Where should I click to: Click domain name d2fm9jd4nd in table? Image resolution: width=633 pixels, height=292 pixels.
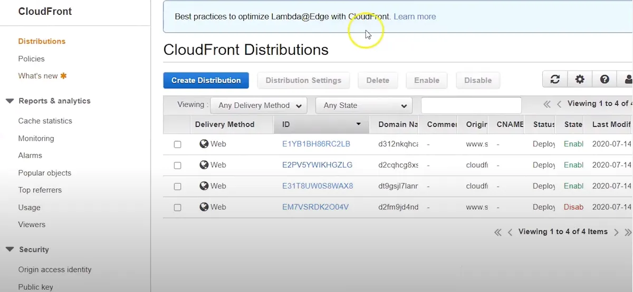398,207
